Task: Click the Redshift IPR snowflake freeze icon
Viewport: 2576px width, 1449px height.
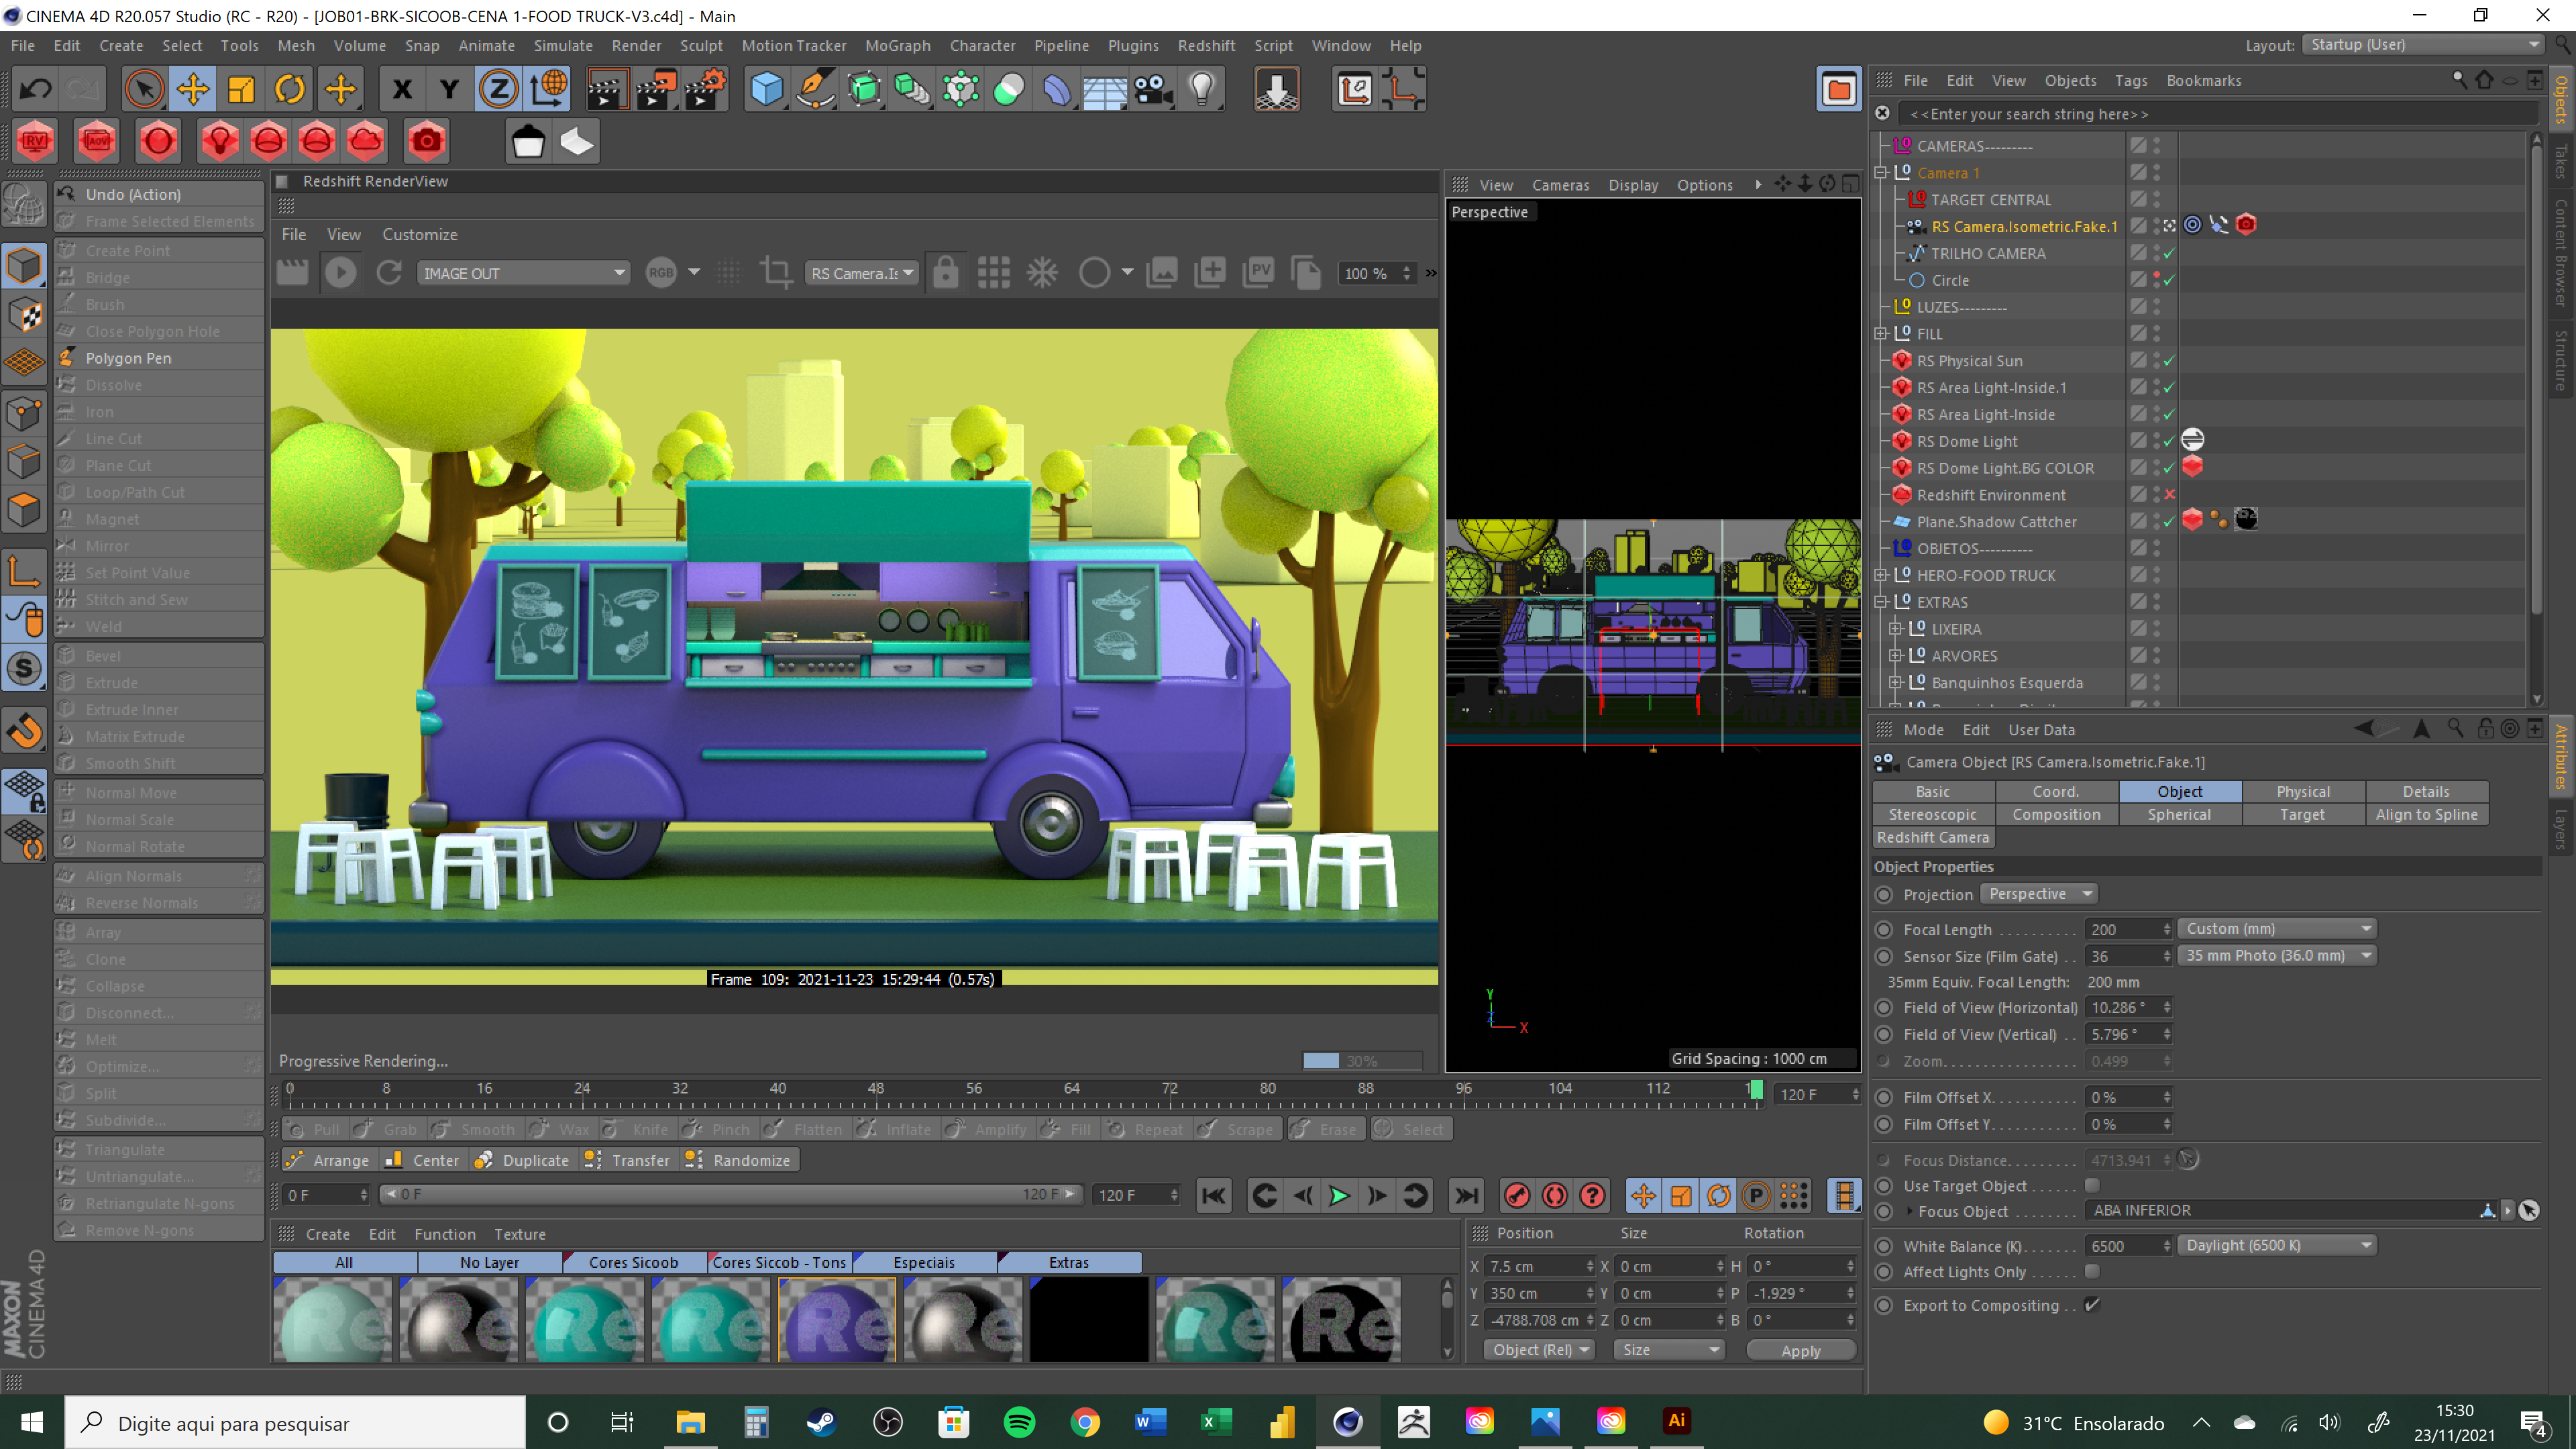Action: (1042, 273)
